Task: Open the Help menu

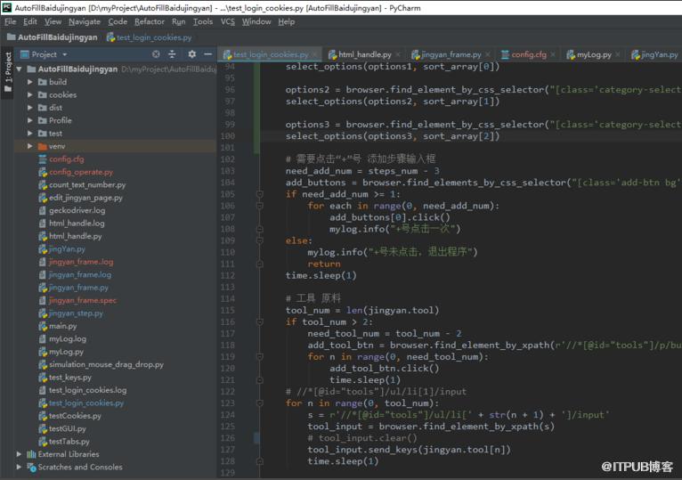Action: pos(286,21)
